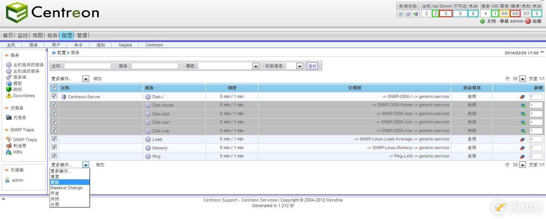
Task: Toggle the select-all checkbox in table header
Action: click(x=54, y=87)
